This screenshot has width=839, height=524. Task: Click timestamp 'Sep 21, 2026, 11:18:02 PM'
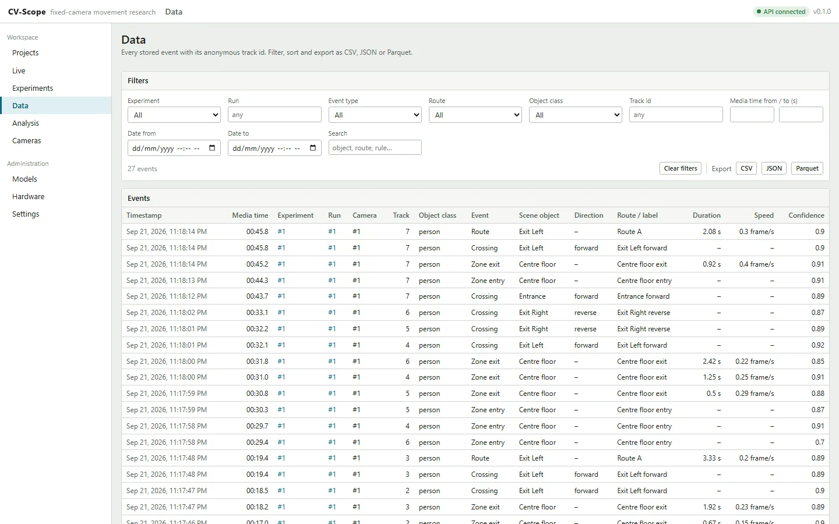[x=167, y=313]
